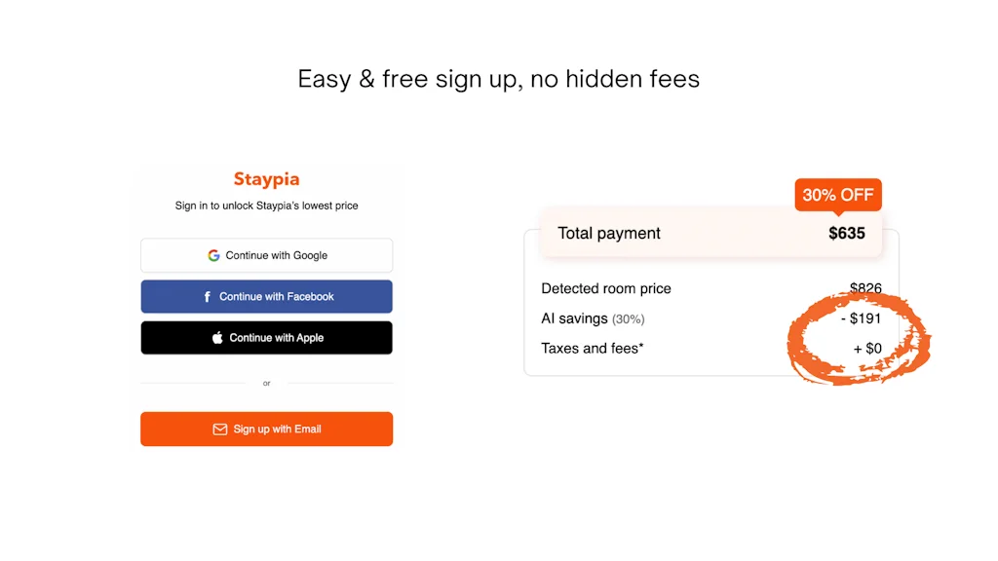Click the Apple logo icon
The width and height of the screenshot is (998, 561).
pos(216,338)
